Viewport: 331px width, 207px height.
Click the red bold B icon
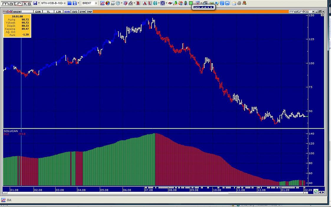[138, 3]
